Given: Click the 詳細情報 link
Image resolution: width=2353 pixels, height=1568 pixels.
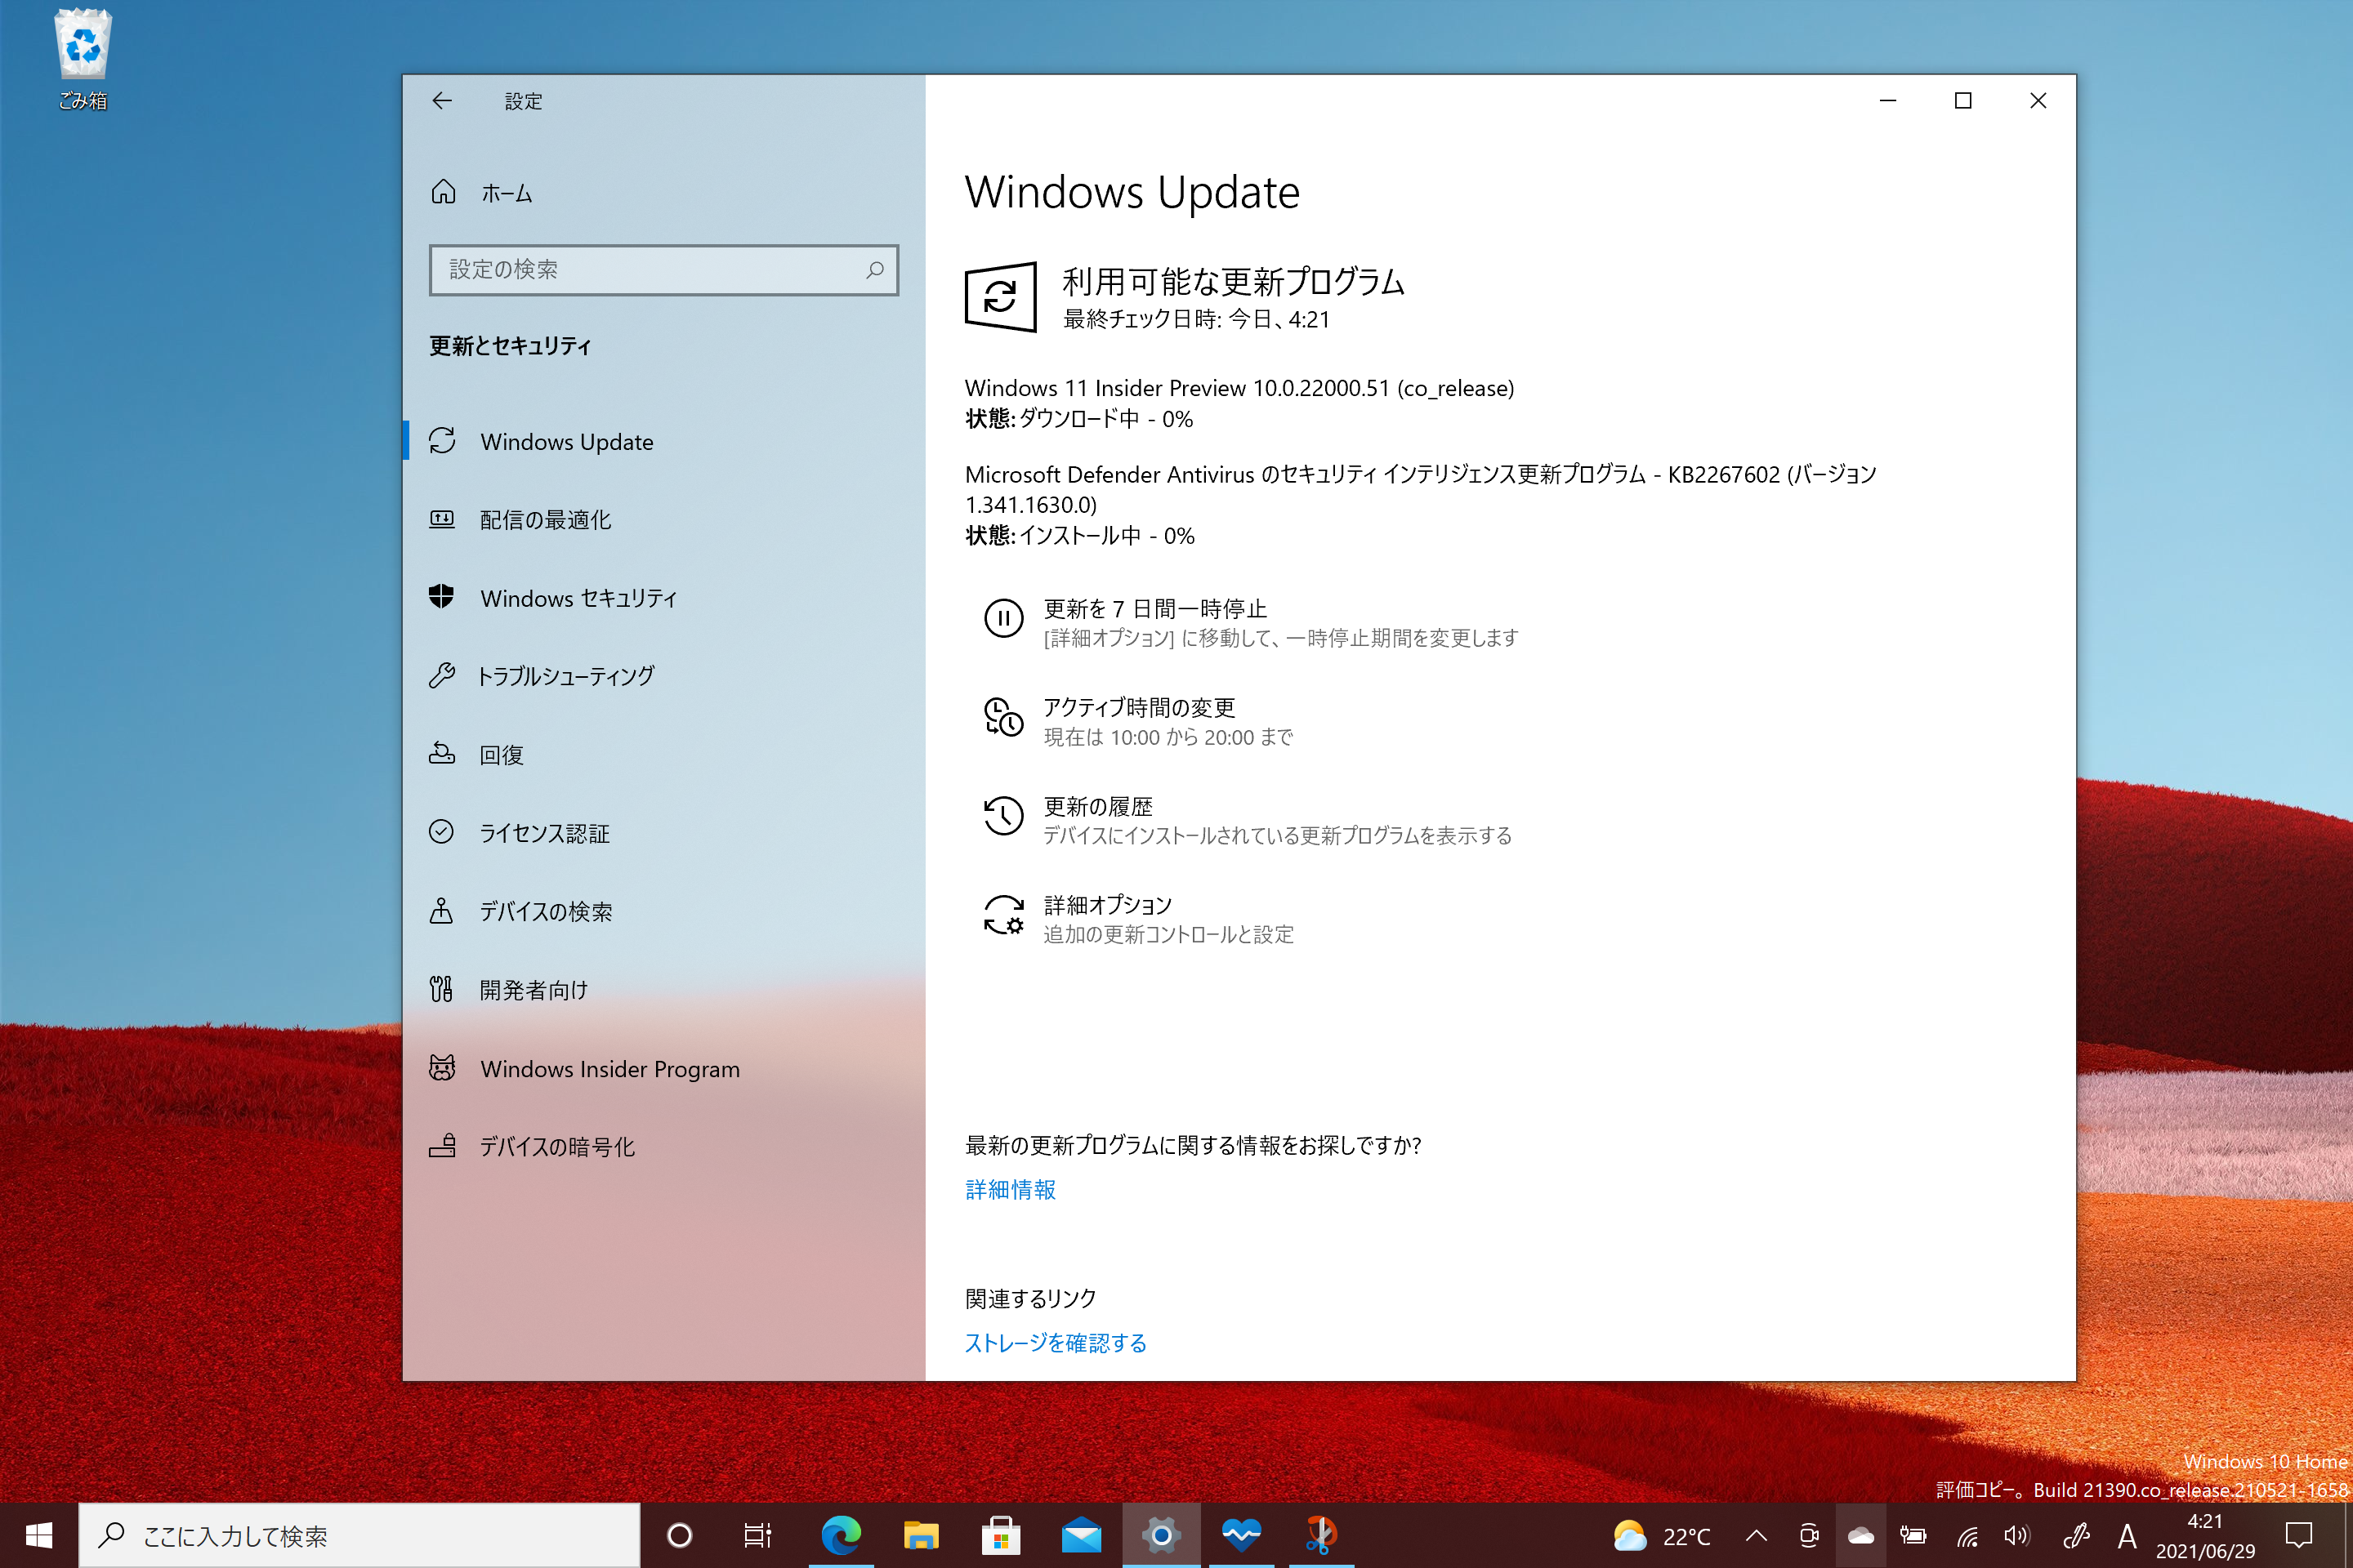Looking at the screenshot, I should point(1010,1190).
